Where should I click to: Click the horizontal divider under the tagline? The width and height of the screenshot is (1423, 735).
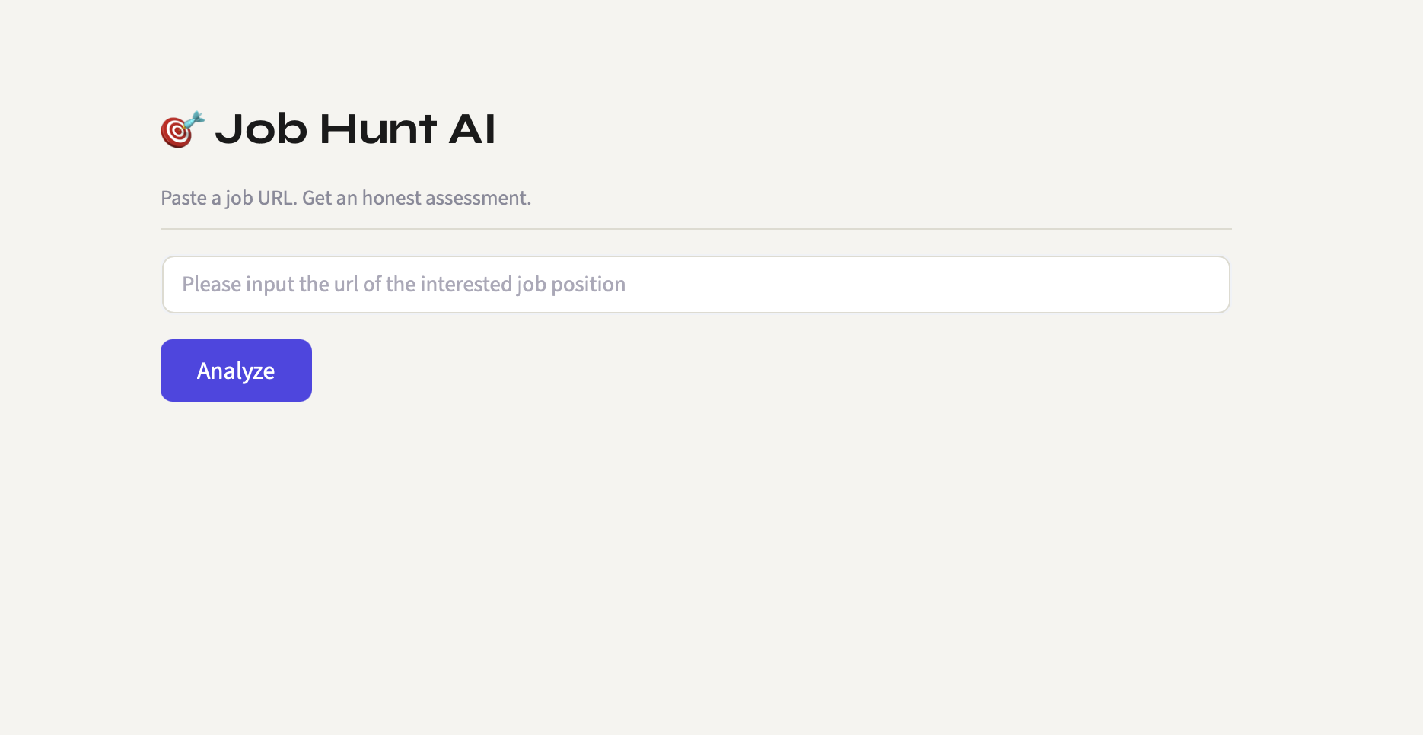pyautogui.click(x=696, y=229)
